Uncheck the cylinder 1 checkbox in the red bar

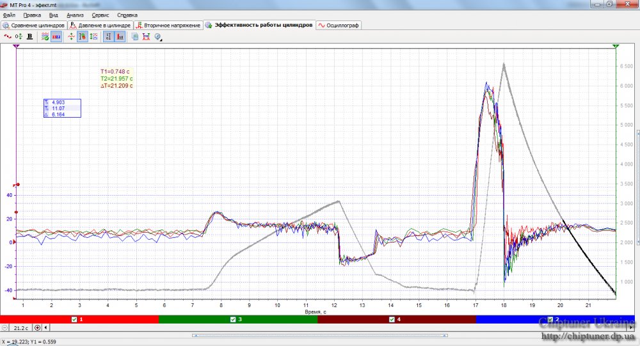coord(74,320)
